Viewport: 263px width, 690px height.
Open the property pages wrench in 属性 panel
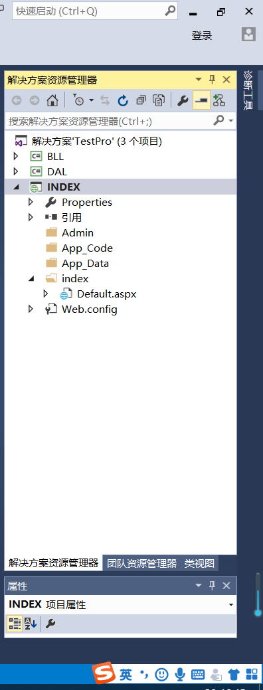pos(50,624)
